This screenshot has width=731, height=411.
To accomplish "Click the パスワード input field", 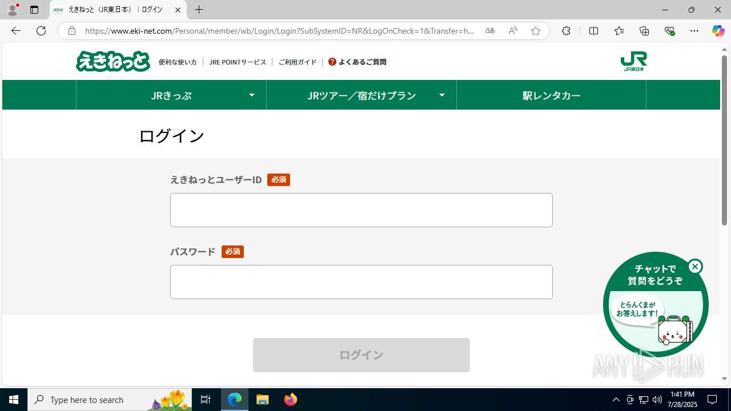I will (x=362, y=282).
